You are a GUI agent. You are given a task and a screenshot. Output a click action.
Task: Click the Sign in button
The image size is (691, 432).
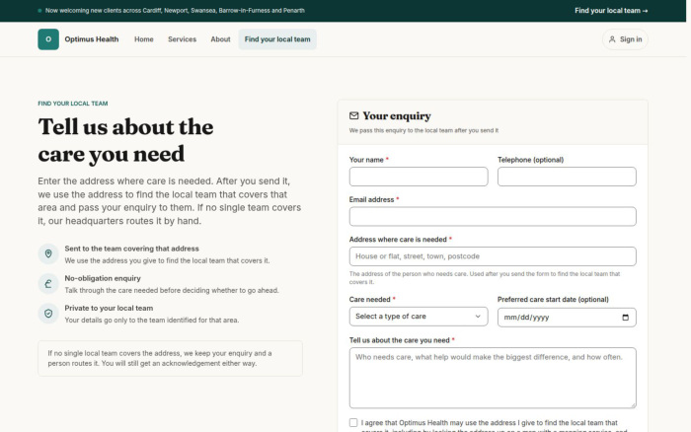click(625, 39)
